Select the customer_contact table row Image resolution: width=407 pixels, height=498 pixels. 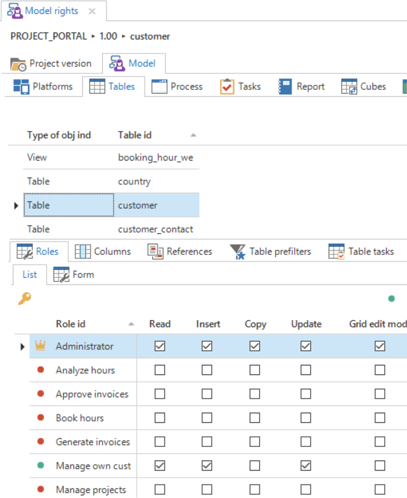pyautogui.click(x=155, y=229)
